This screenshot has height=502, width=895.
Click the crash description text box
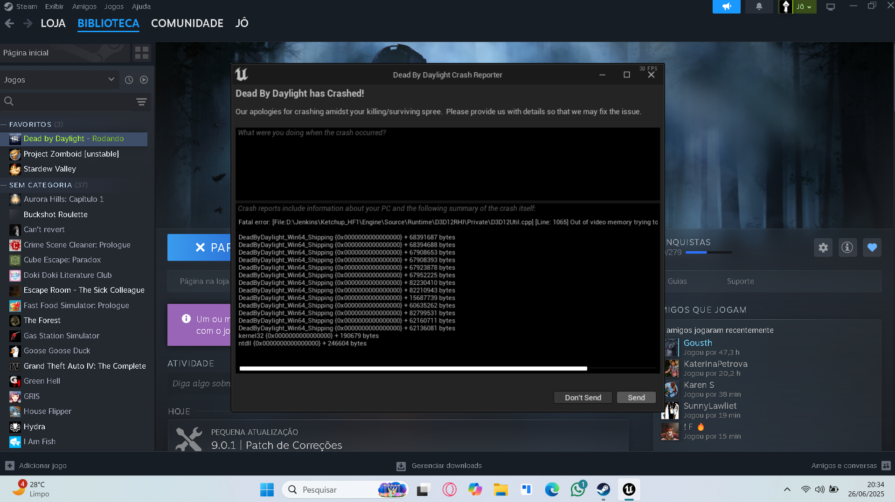point(448,164)
